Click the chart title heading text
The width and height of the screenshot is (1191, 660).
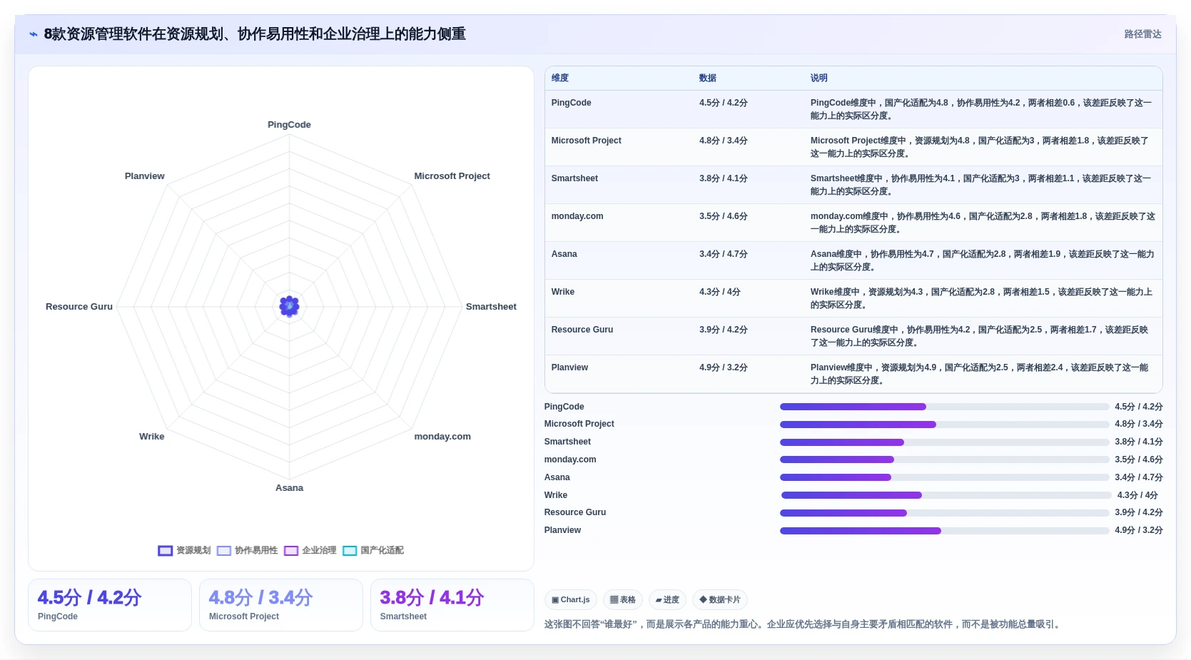(x=255, y=34)
